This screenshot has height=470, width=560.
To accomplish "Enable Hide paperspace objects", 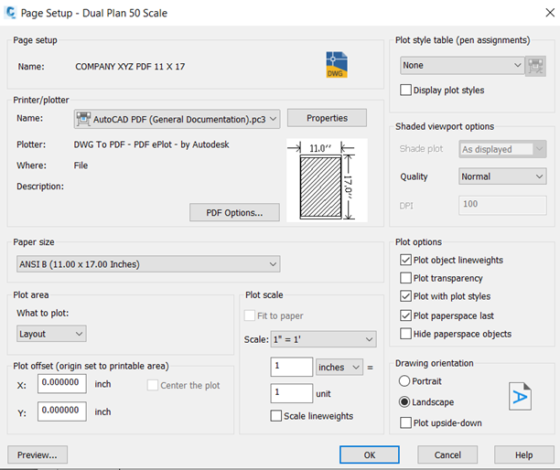I will [405, 334].
